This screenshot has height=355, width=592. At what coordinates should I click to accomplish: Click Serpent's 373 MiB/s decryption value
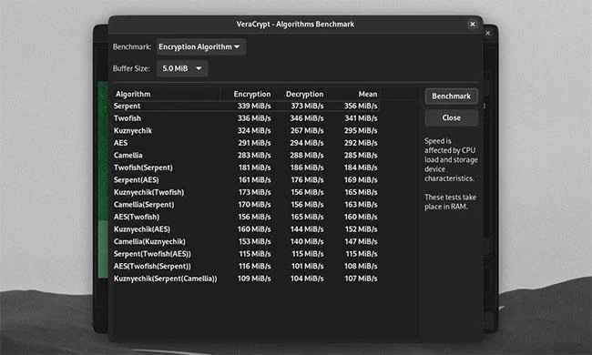pos(307,106)
